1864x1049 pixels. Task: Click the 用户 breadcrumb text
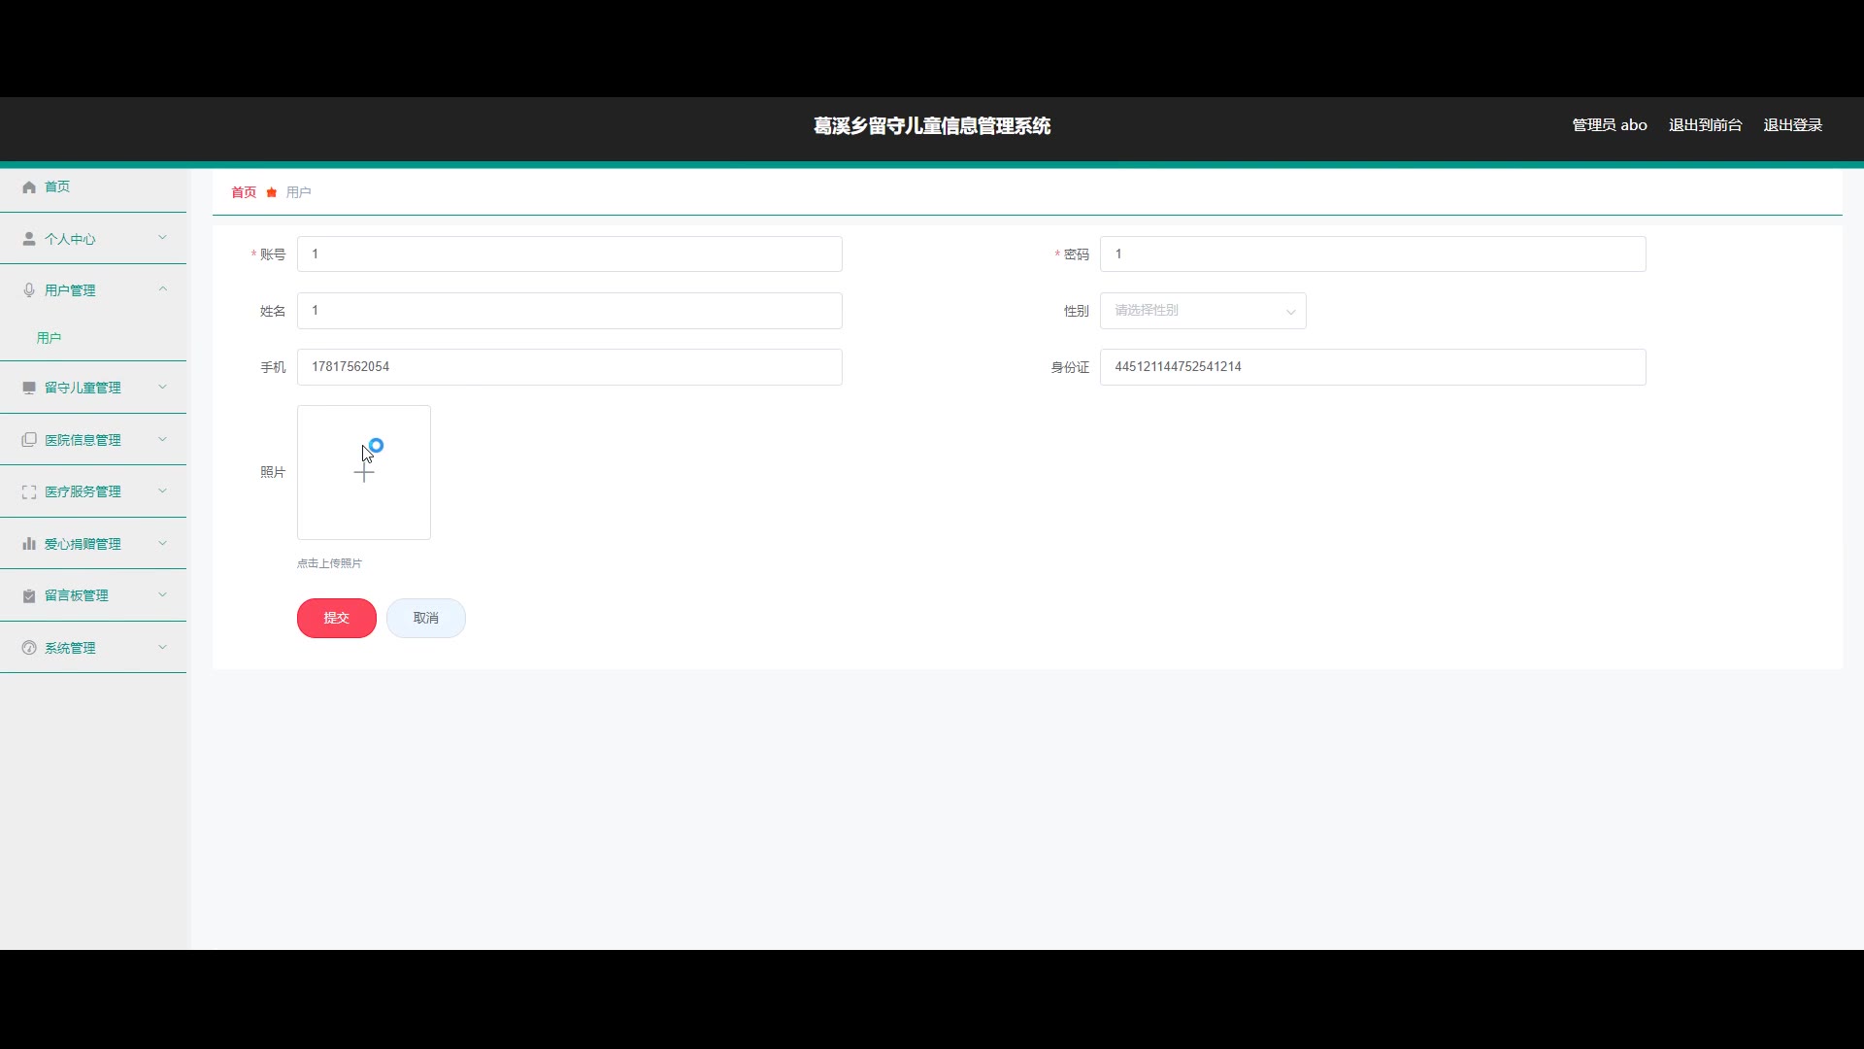298,192
